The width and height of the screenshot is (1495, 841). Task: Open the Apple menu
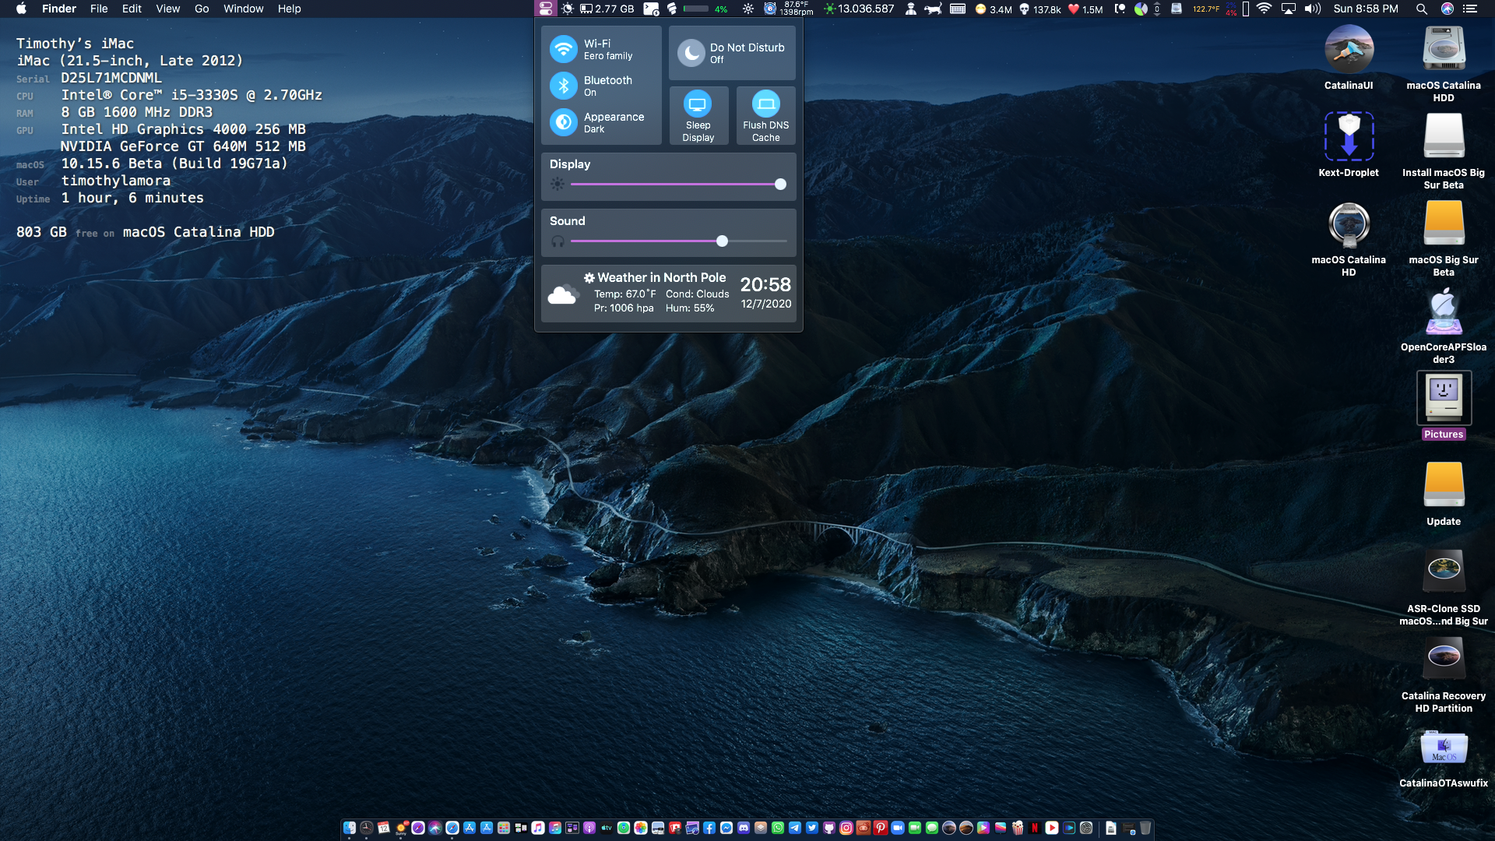pyautogui.click(x=21, y=9)
